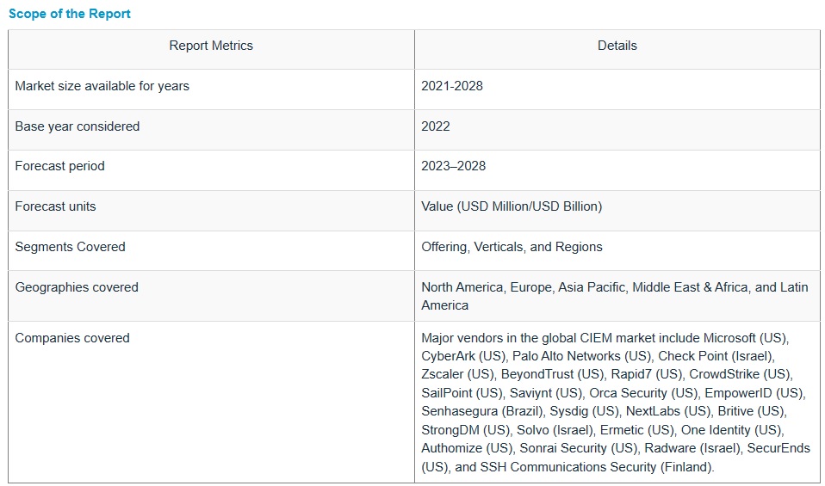Select the 'Companies covered' row label
Viewport: 825px width, 486px height.
coord(72,338)
